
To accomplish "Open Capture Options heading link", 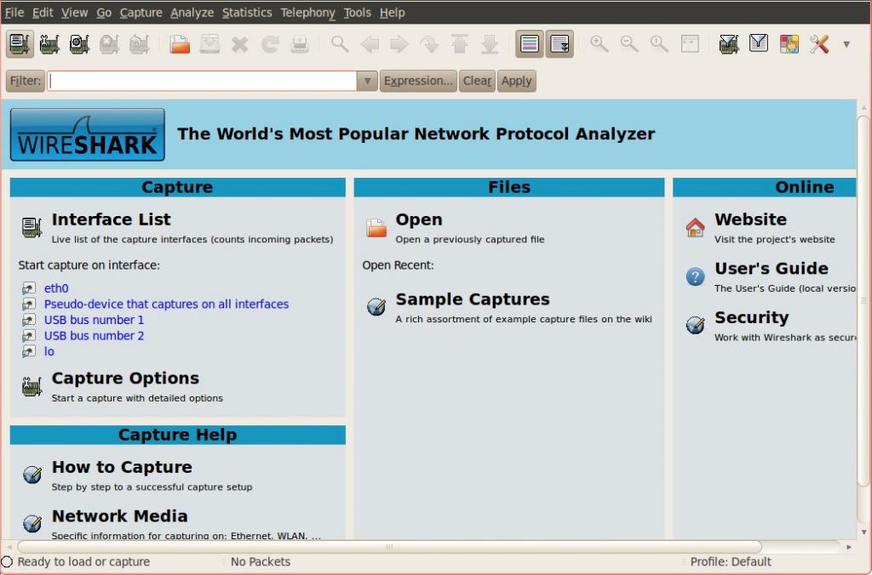I will [x=125, y=379].
